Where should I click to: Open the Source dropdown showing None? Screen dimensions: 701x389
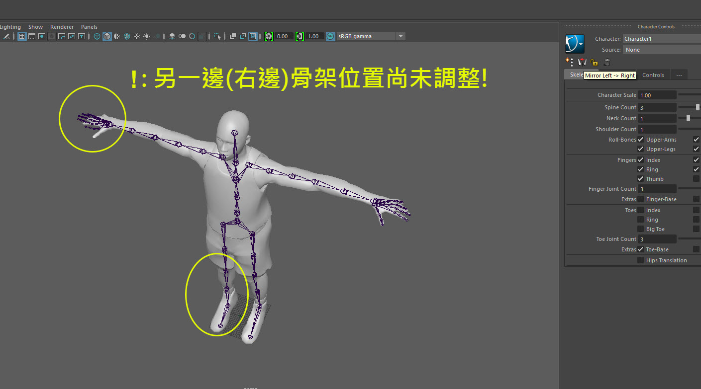coord(662,50)
